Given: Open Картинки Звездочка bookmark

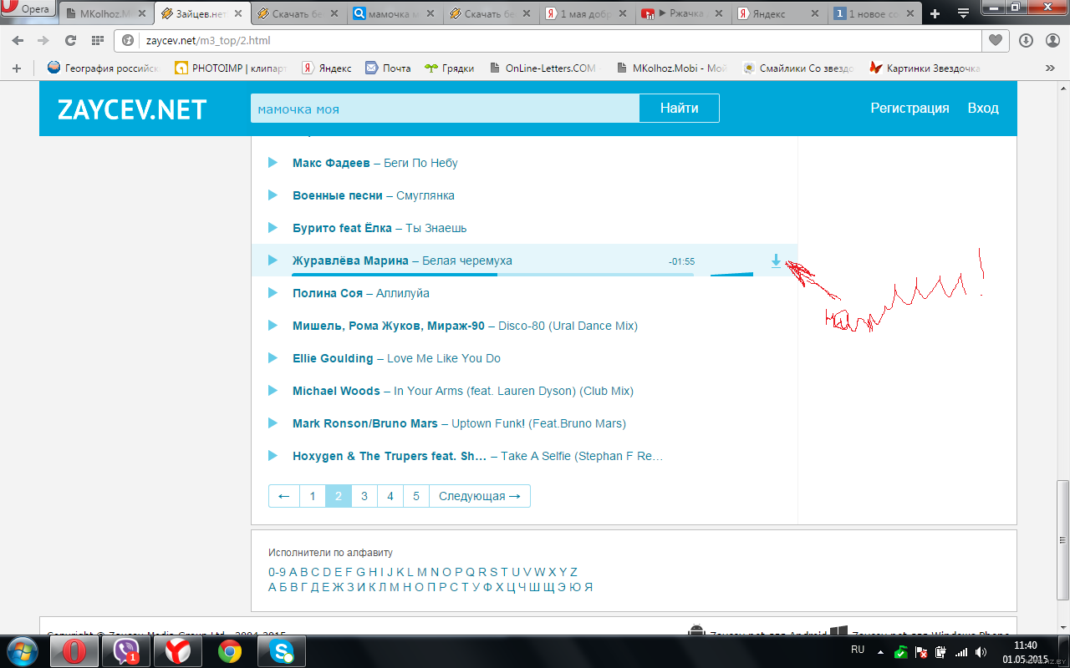Looking at the screenshot, I should (925, 68).
